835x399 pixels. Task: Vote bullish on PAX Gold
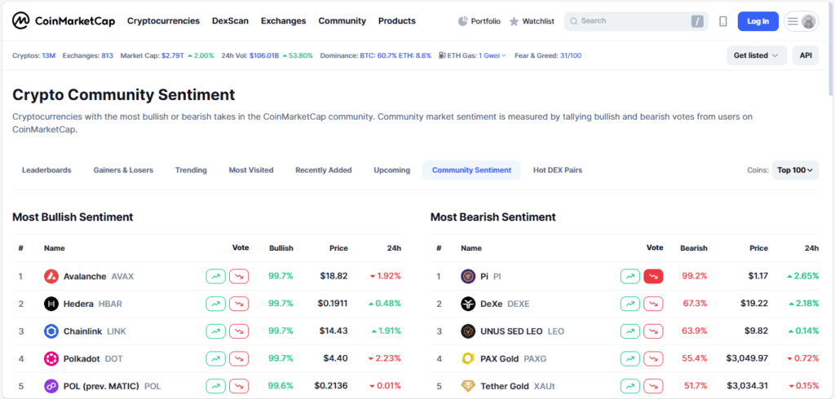point(630,358)
